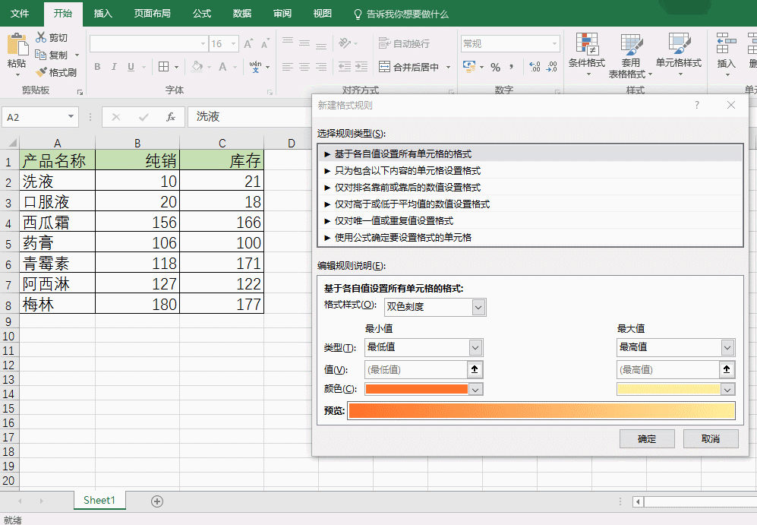Open the maximum color dropdown arrow

[x=727, y=389]
